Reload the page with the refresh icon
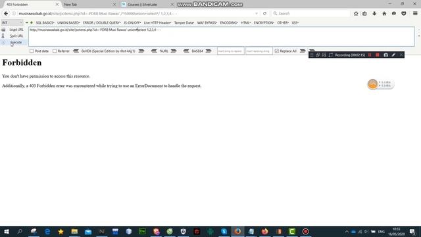The image size is (421, 237). (264, 13)
